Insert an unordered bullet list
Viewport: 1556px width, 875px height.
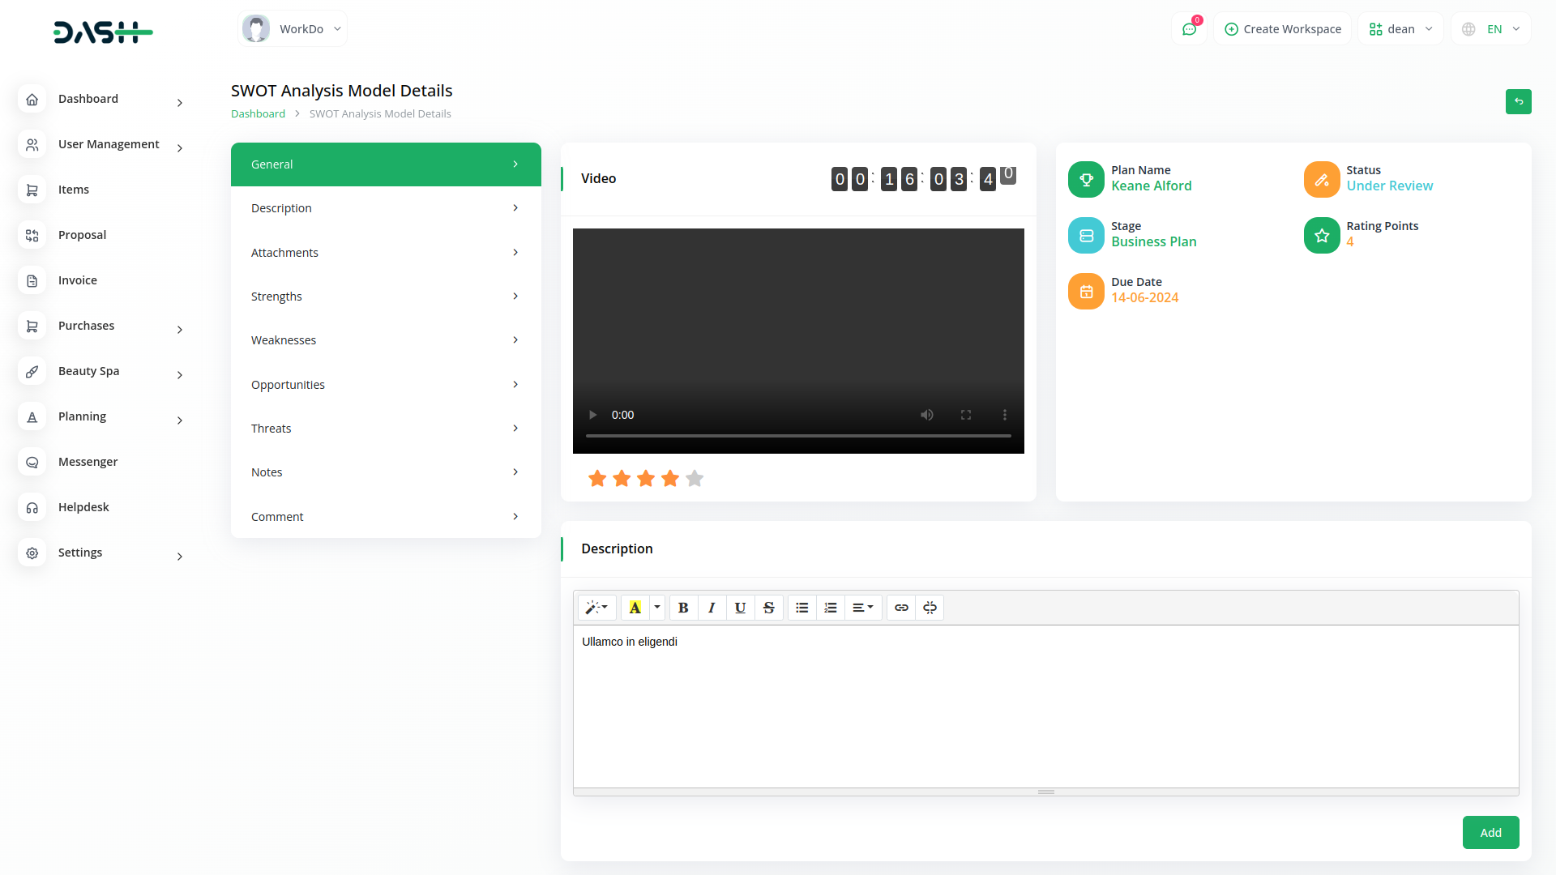802,608
